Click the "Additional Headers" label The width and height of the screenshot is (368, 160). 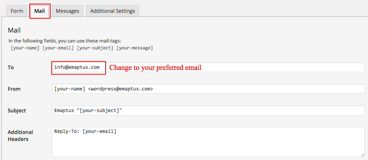(21, 135)
